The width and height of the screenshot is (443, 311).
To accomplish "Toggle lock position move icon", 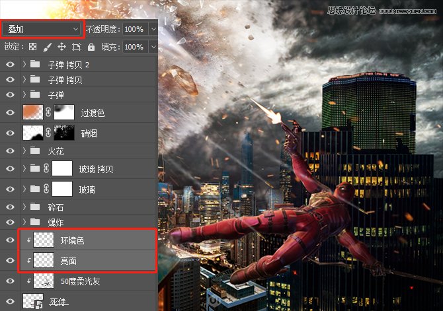I will pos(61,47).
